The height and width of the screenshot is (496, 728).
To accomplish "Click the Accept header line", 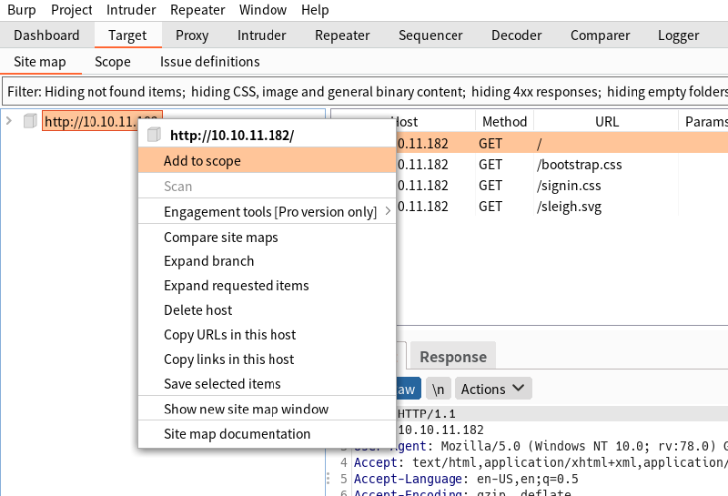I will [x=541, y=462].
